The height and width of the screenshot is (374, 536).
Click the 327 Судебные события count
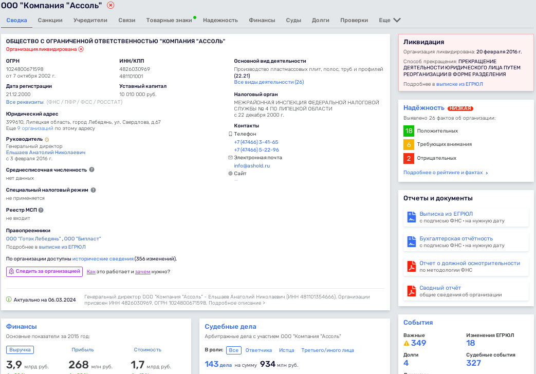pyautogui.click(x=473, y=363)
